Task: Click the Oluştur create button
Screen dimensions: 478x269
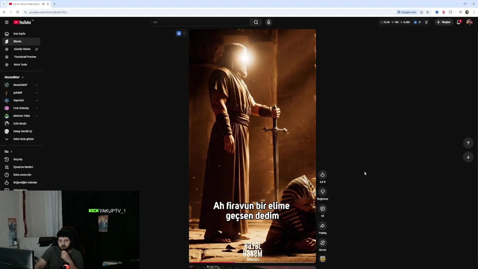Action: (x=444, y=22)
